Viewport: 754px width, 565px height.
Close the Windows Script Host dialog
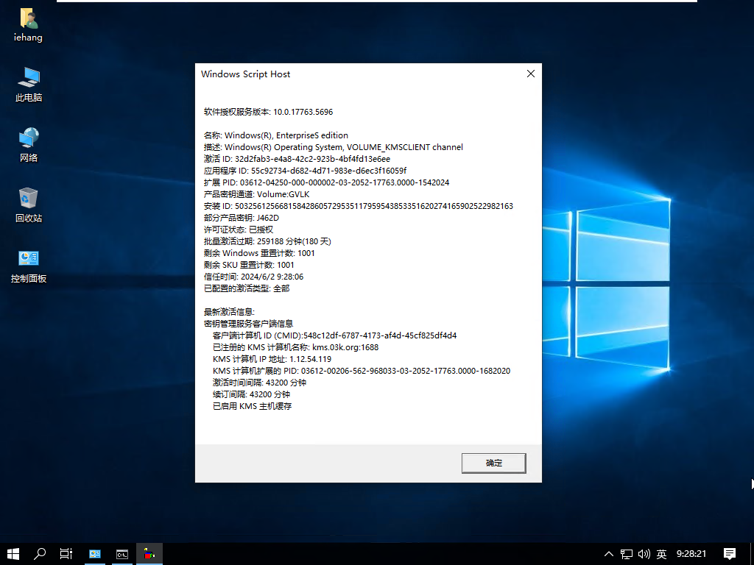tap(530, 74)
